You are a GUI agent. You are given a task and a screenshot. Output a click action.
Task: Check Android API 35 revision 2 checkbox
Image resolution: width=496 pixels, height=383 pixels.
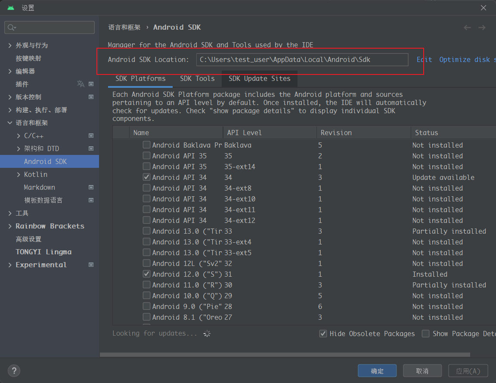click(146, 156)
